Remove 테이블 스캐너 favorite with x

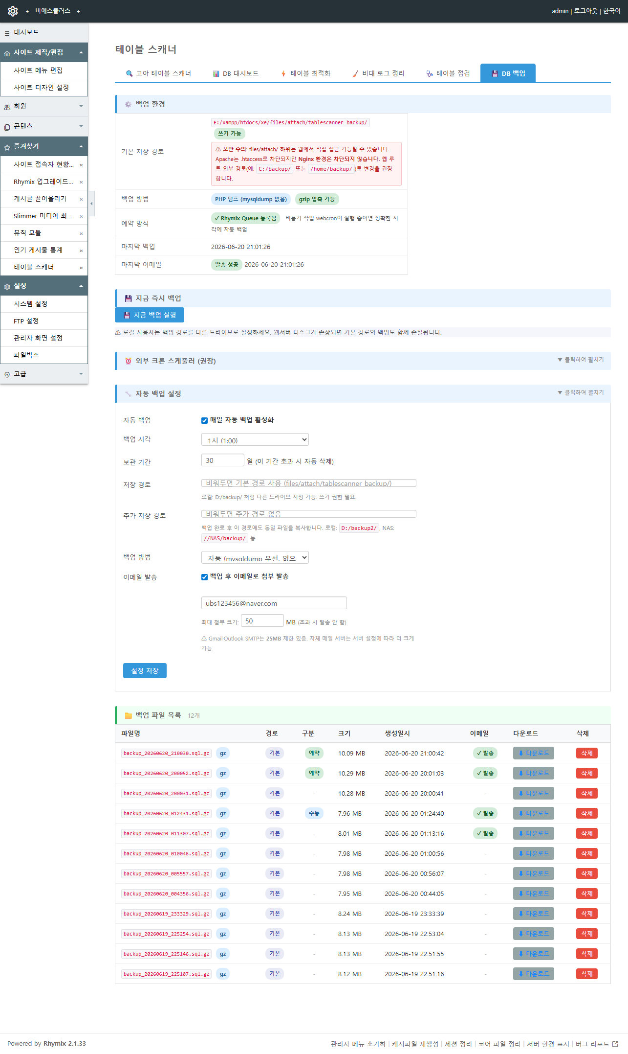[81, 268]
